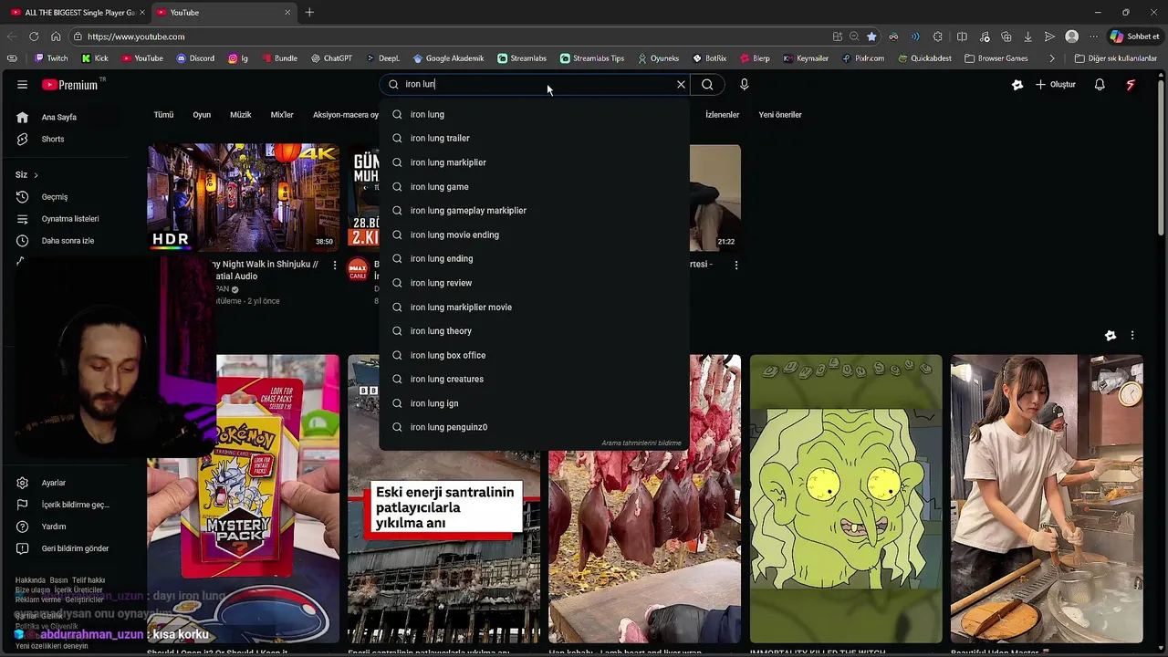Select the Mix'ler filter chip
This screenshot has height=657, width=1168.
point(282,115)
